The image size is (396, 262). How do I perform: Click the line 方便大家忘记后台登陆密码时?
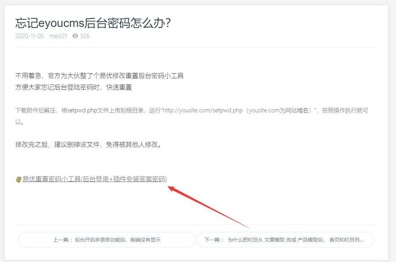coord(73,87)
